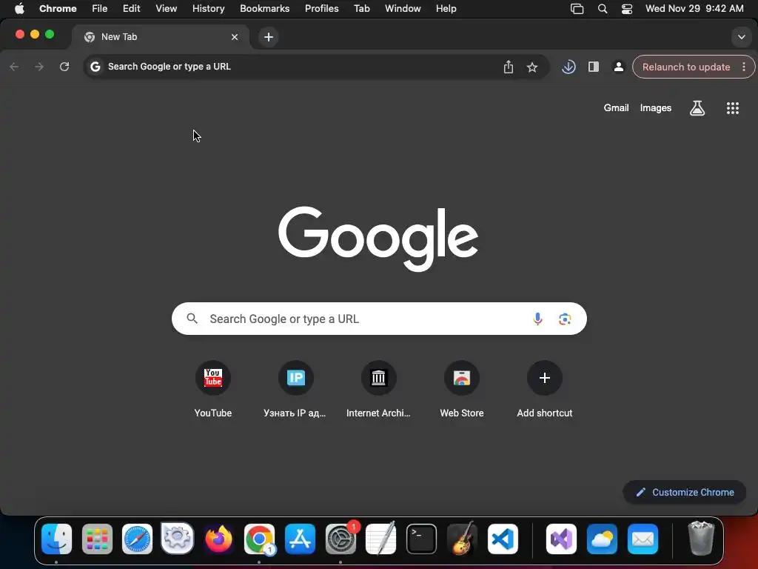
Task: Open Safari from the Dock
Action: [137, 539]
